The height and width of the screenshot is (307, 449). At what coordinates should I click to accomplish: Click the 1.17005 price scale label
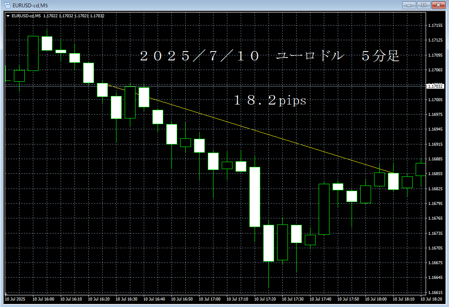coord(435,99)
